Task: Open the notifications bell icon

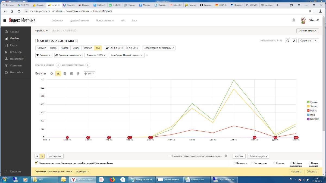Action: coord(294,20)
